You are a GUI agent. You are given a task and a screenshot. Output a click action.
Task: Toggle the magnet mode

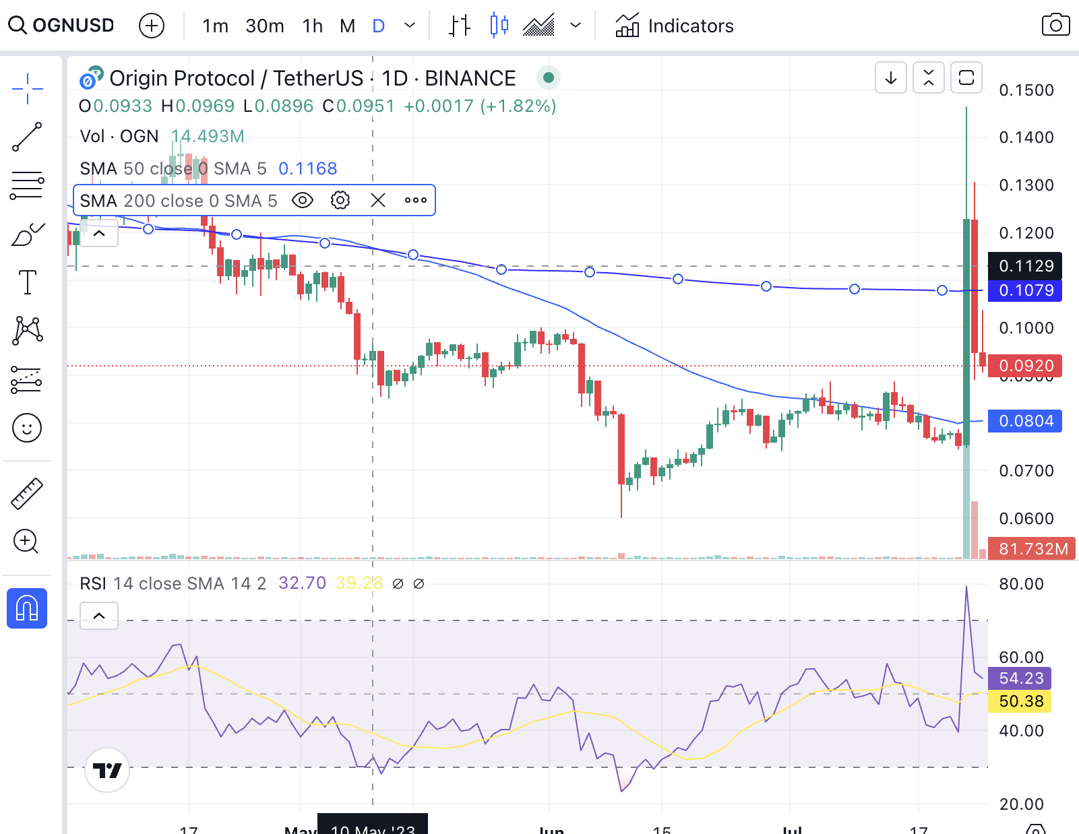[x=27, y=608]
